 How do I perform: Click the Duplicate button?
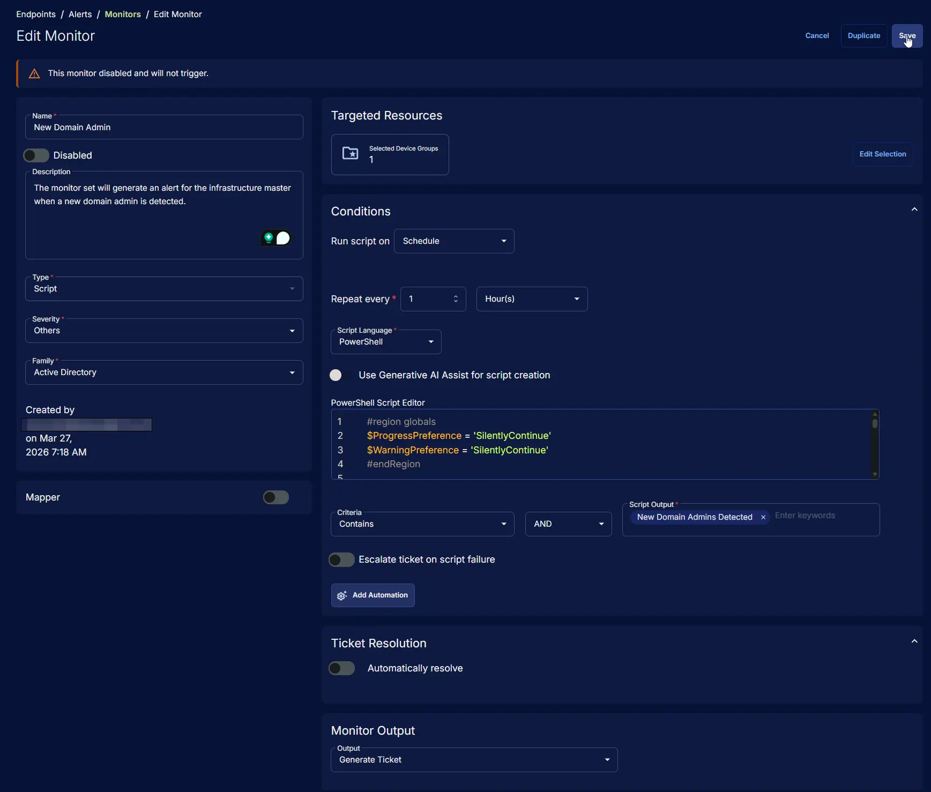[x=863, y=36]
